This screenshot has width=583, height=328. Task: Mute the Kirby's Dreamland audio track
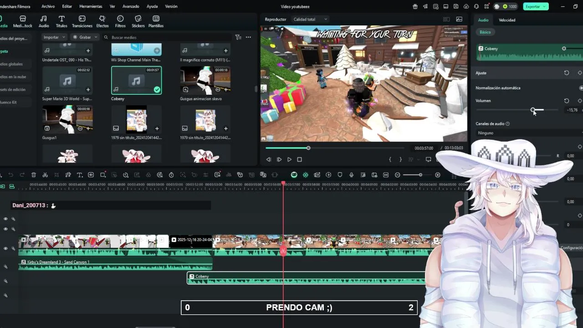(x=5, y=266)
